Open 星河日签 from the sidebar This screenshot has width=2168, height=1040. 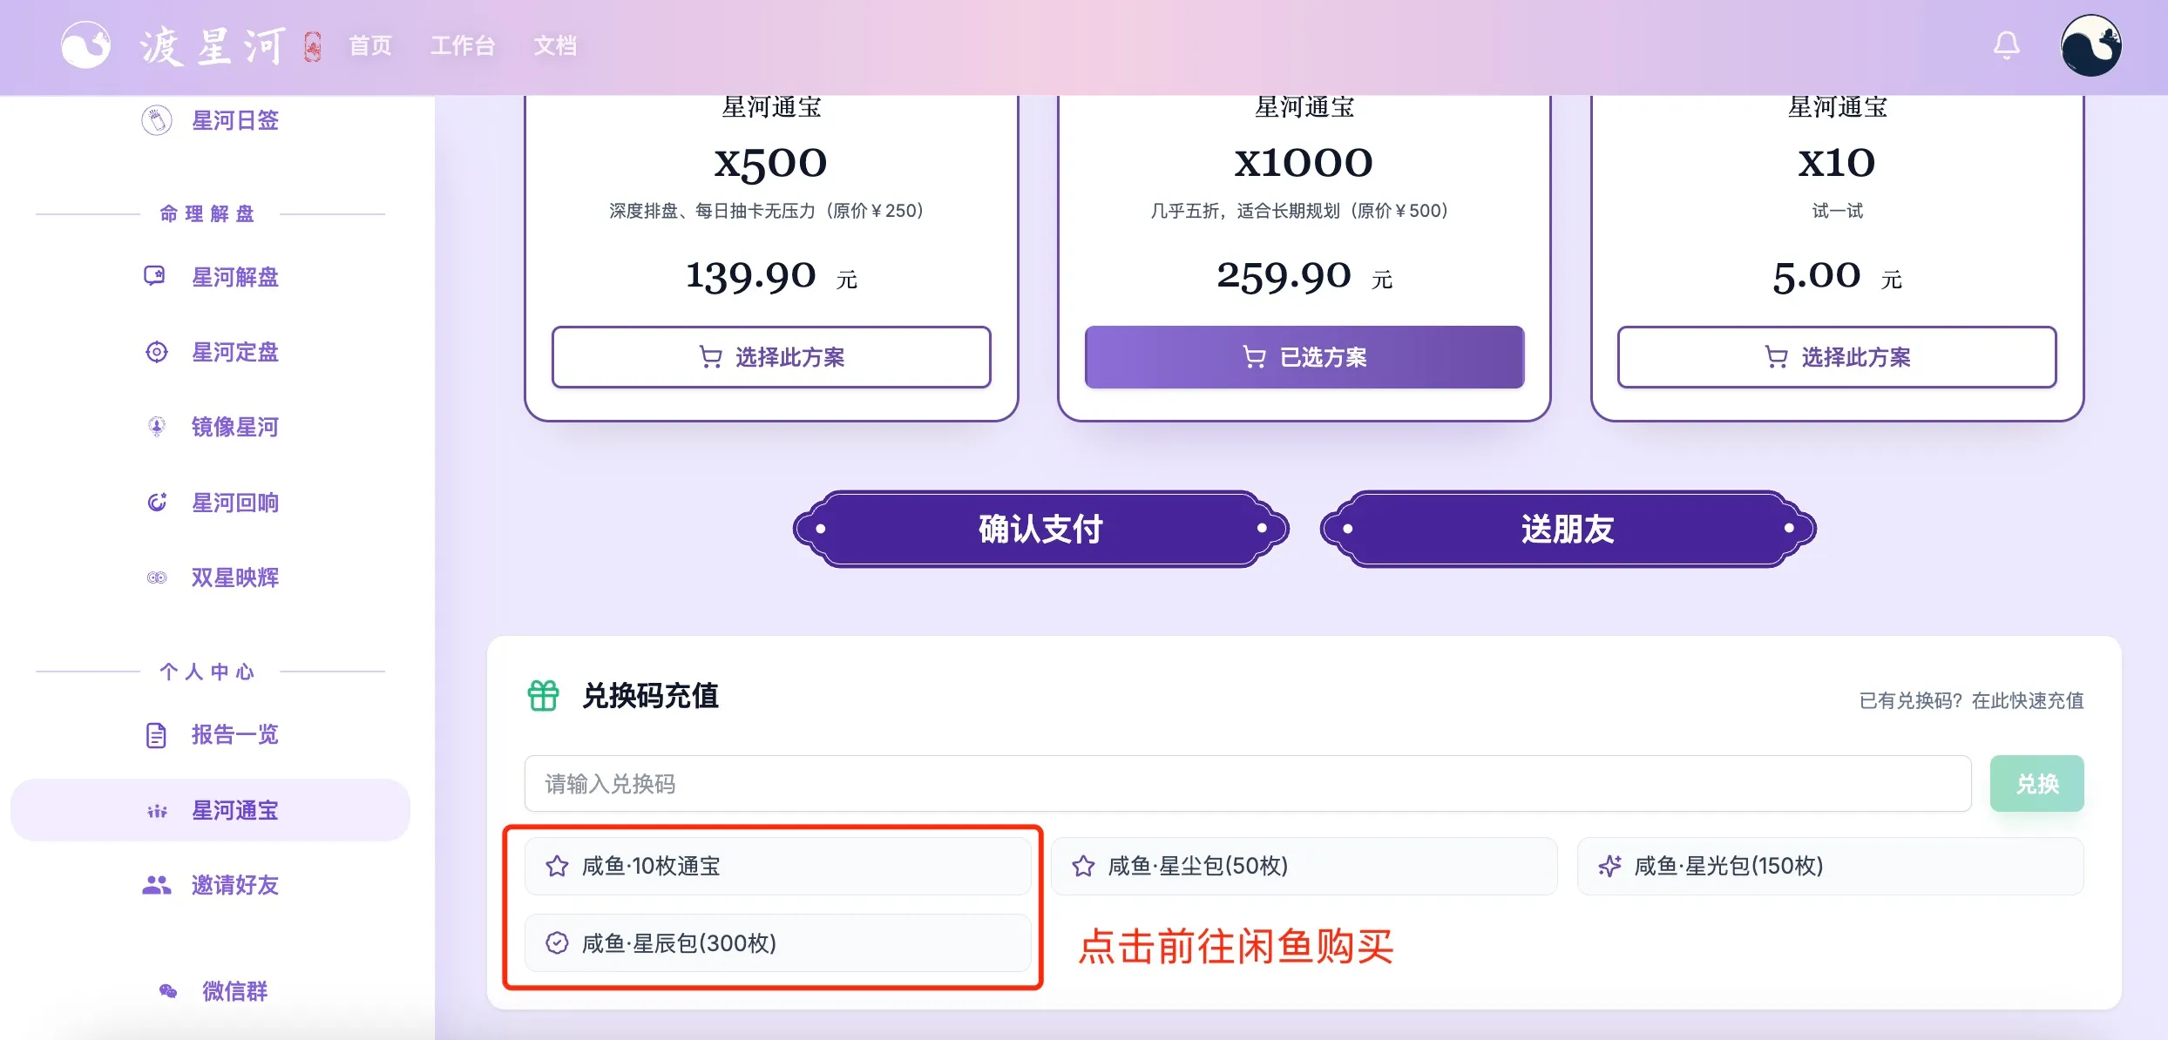(x=234, y=121)
